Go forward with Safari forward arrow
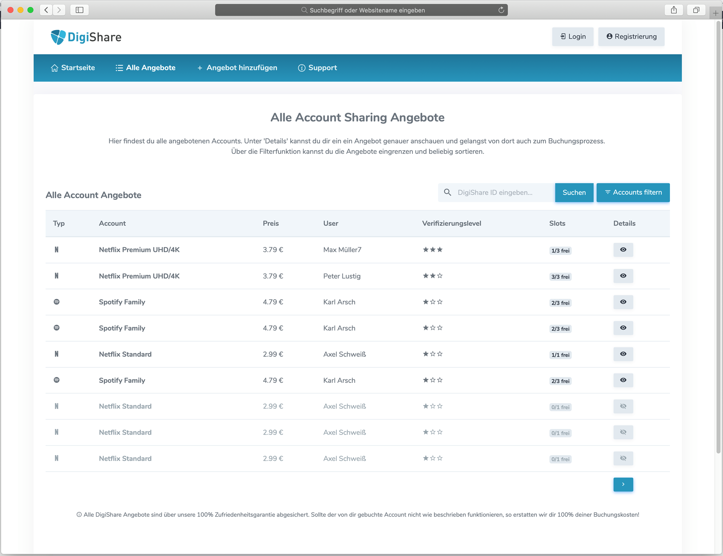The height and width of the screenshot is (556, 723). pyautogui.click(x=59, y=10)
